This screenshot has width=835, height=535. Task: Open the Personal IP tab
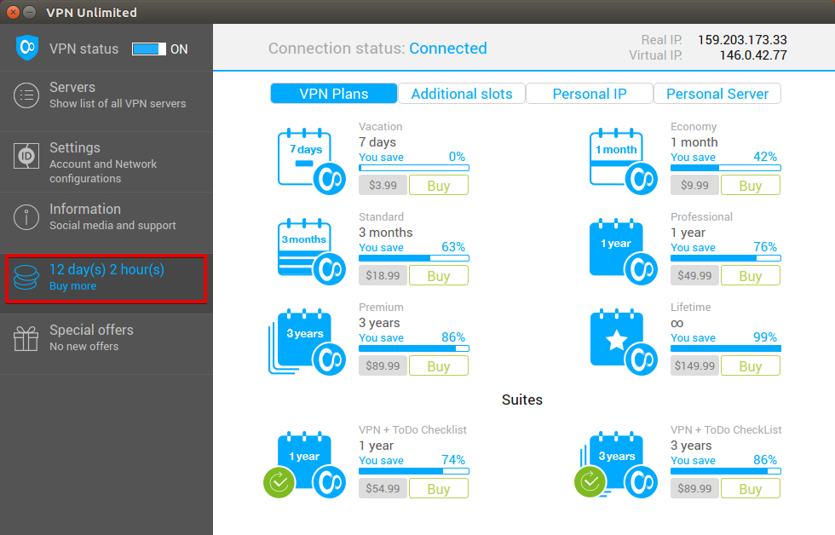[590, 94]
